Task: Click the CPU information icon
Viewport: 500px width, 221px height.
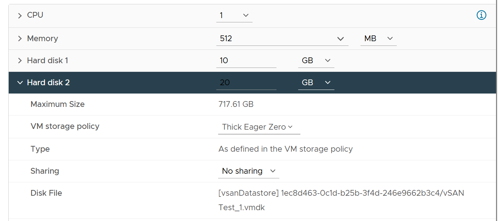Action: point(481,15)
